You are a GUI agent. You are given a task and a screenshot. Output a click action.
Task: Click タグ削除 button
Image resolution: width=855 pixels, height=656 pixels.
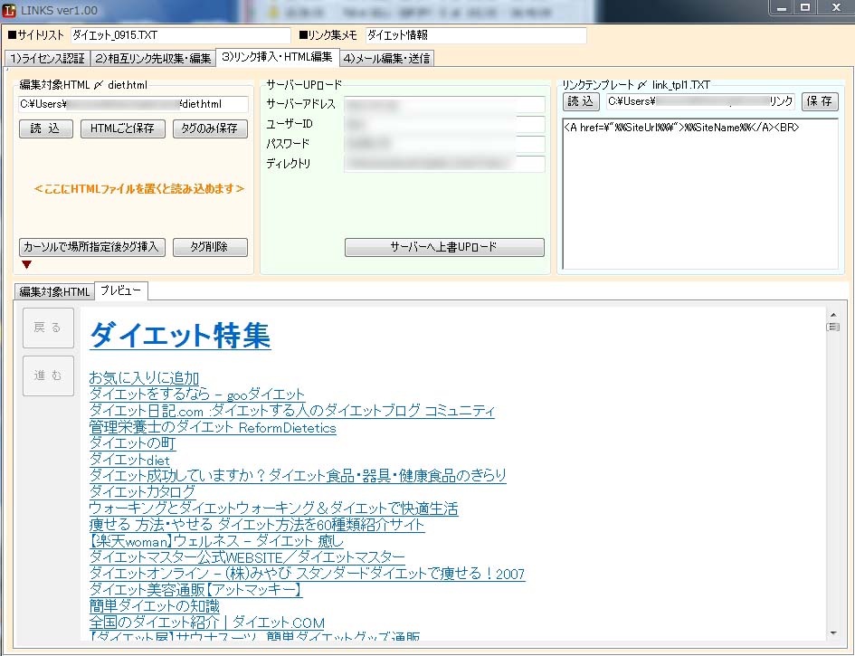[210, 247]
